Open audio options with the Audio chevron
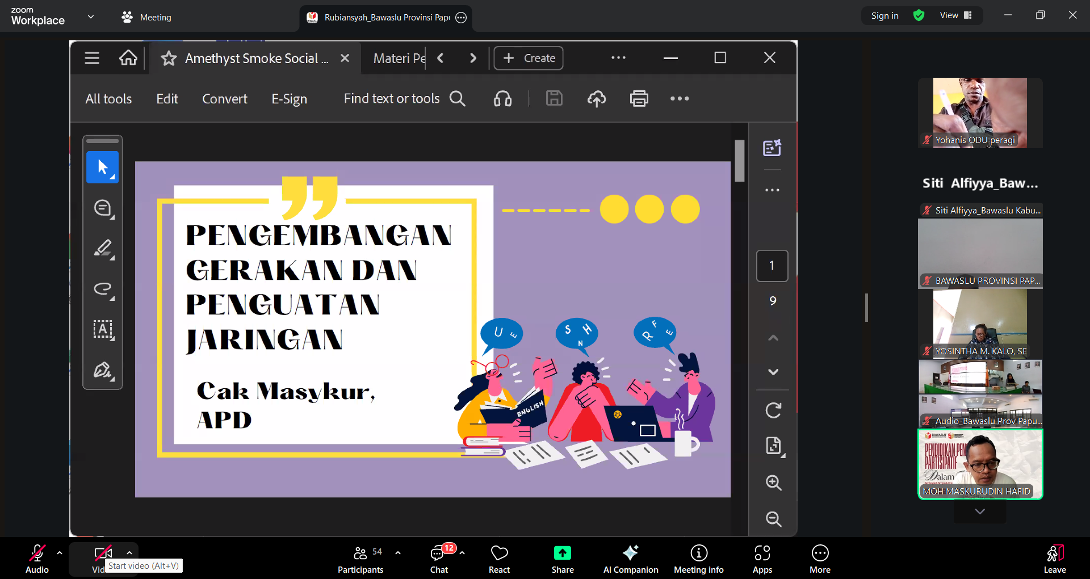1090x579 pixels. [x=60, y=553]
